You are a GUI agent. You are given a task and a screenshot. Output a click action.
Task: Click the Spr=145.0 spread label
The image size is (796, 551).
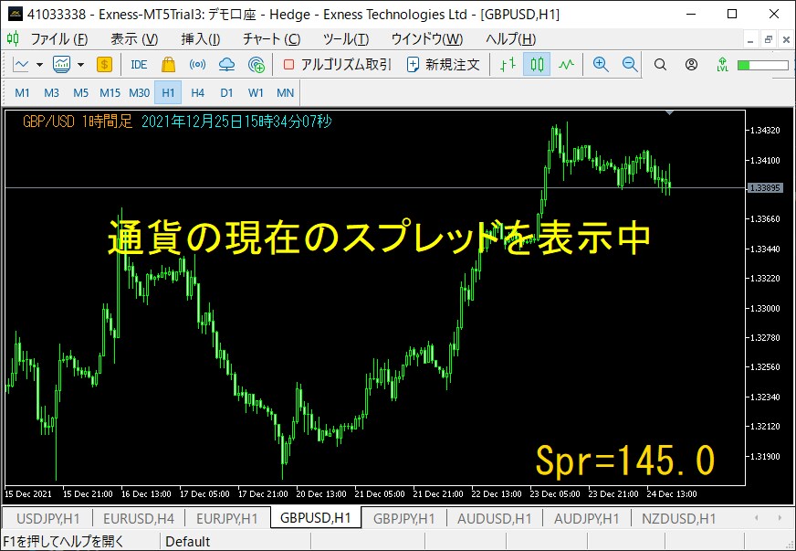pyautogui.click(x=625, y=461)
